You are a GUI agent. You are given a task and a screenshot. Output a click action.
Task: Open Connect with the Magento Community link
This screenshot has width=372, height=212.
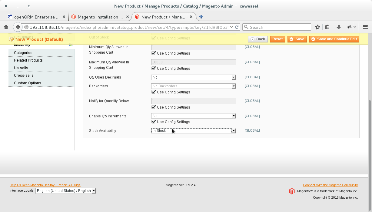pos(330,185)
